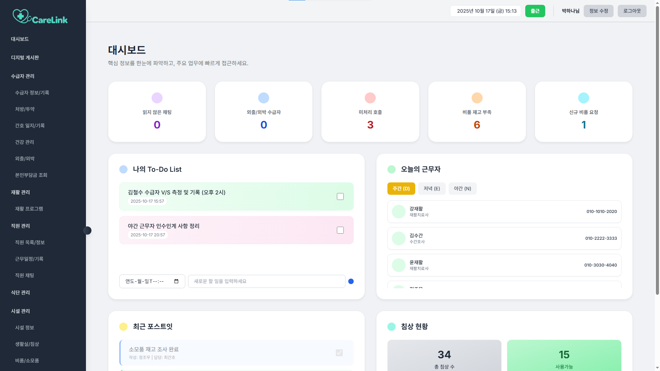Image resolution: width=660 pixels, height=371 pixels.
Task: Click cyan icon on 신규 비품 요청 card
Action: (584, 98)
